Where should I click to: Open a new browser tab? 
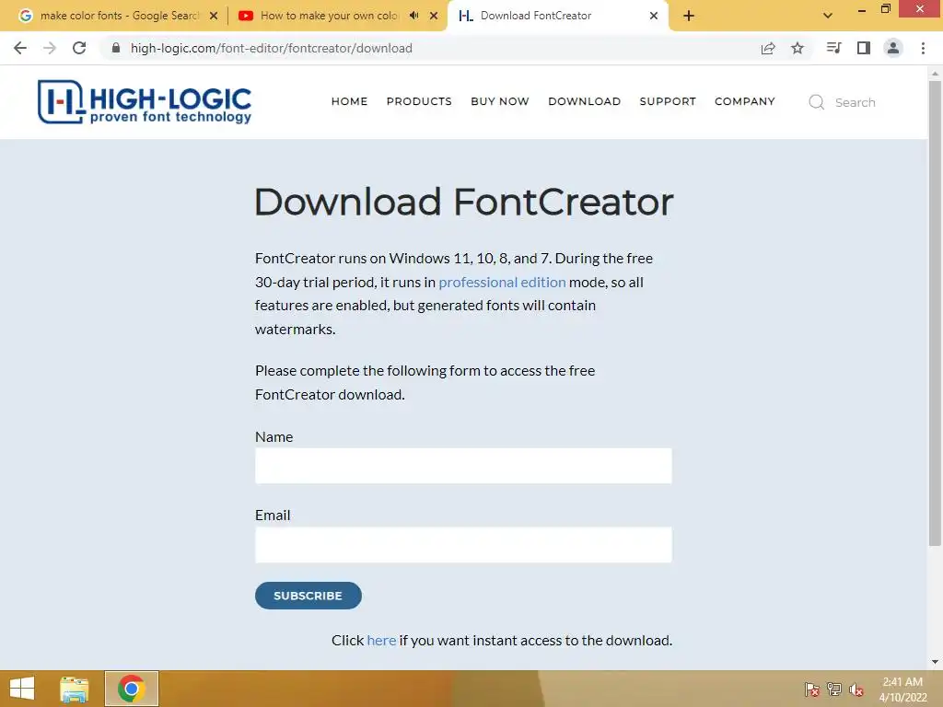(689, 16)
